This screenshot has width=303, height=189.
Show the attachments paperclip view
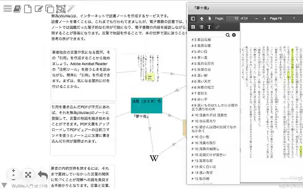217,27
